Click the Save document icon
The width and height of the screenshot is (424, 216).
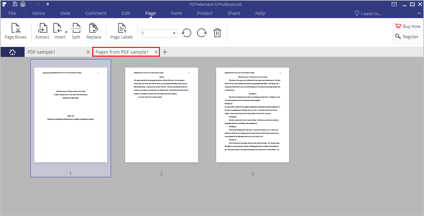pos(15,4)
